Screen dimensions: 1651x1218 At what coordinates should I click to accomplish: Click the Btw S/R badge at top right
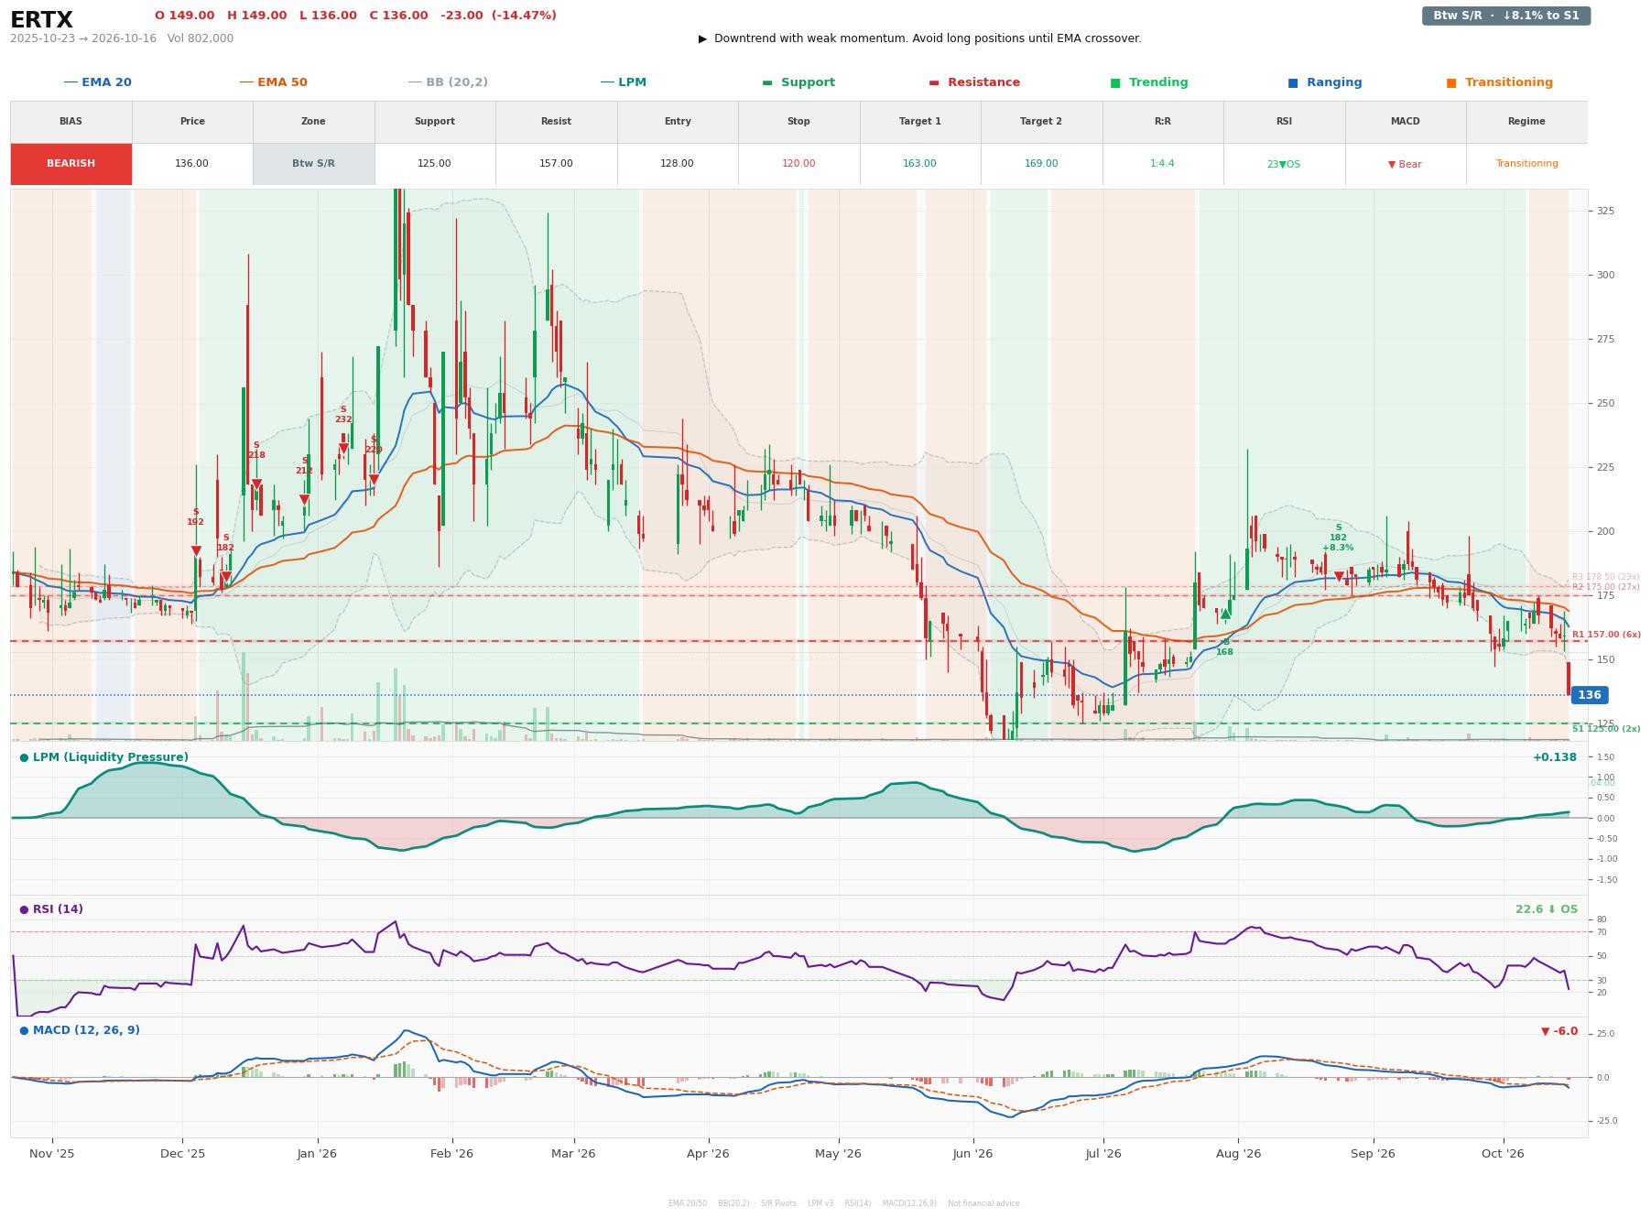[1506, 16]
